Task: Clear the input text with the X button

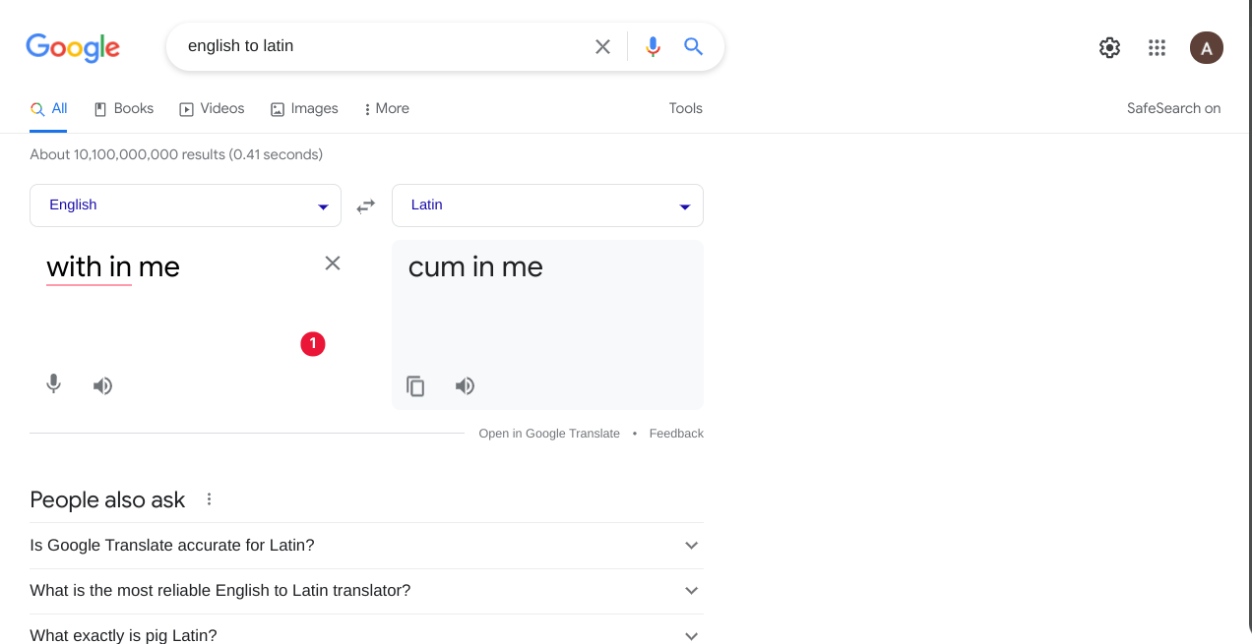Action: point(332,263)
